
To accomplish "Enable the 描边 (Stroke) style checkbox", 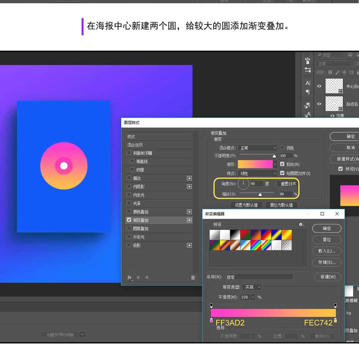I will (x=129, y=178).
